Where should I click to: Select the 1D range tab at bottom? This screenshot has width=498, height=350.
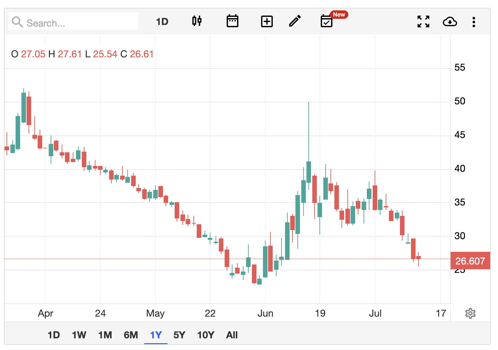coord(54,335)
